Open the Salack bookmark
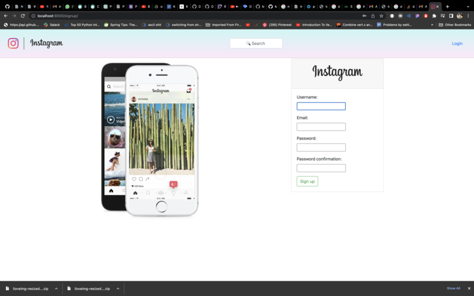 point(52,25)
